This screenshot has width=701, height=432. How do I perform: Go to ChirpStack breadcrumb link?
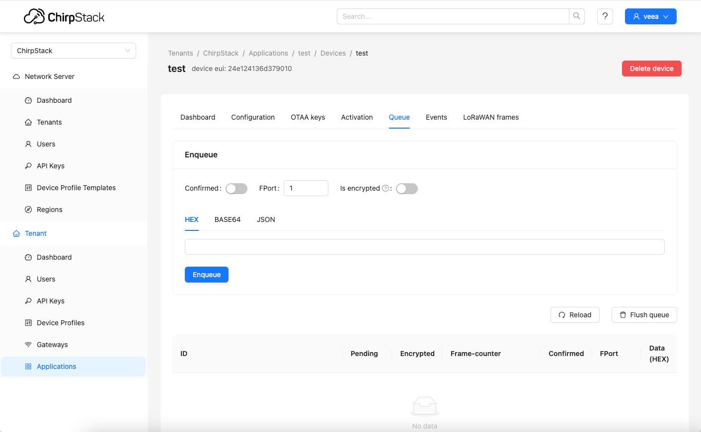tap(221, 53)
